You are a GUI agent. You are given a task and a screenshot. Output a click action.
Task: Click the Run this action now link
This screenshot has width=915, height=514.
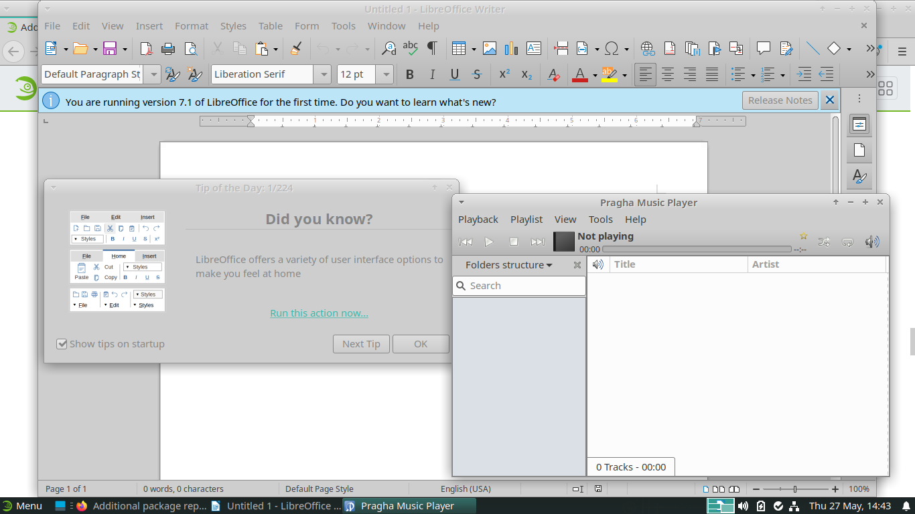[319, 313]
